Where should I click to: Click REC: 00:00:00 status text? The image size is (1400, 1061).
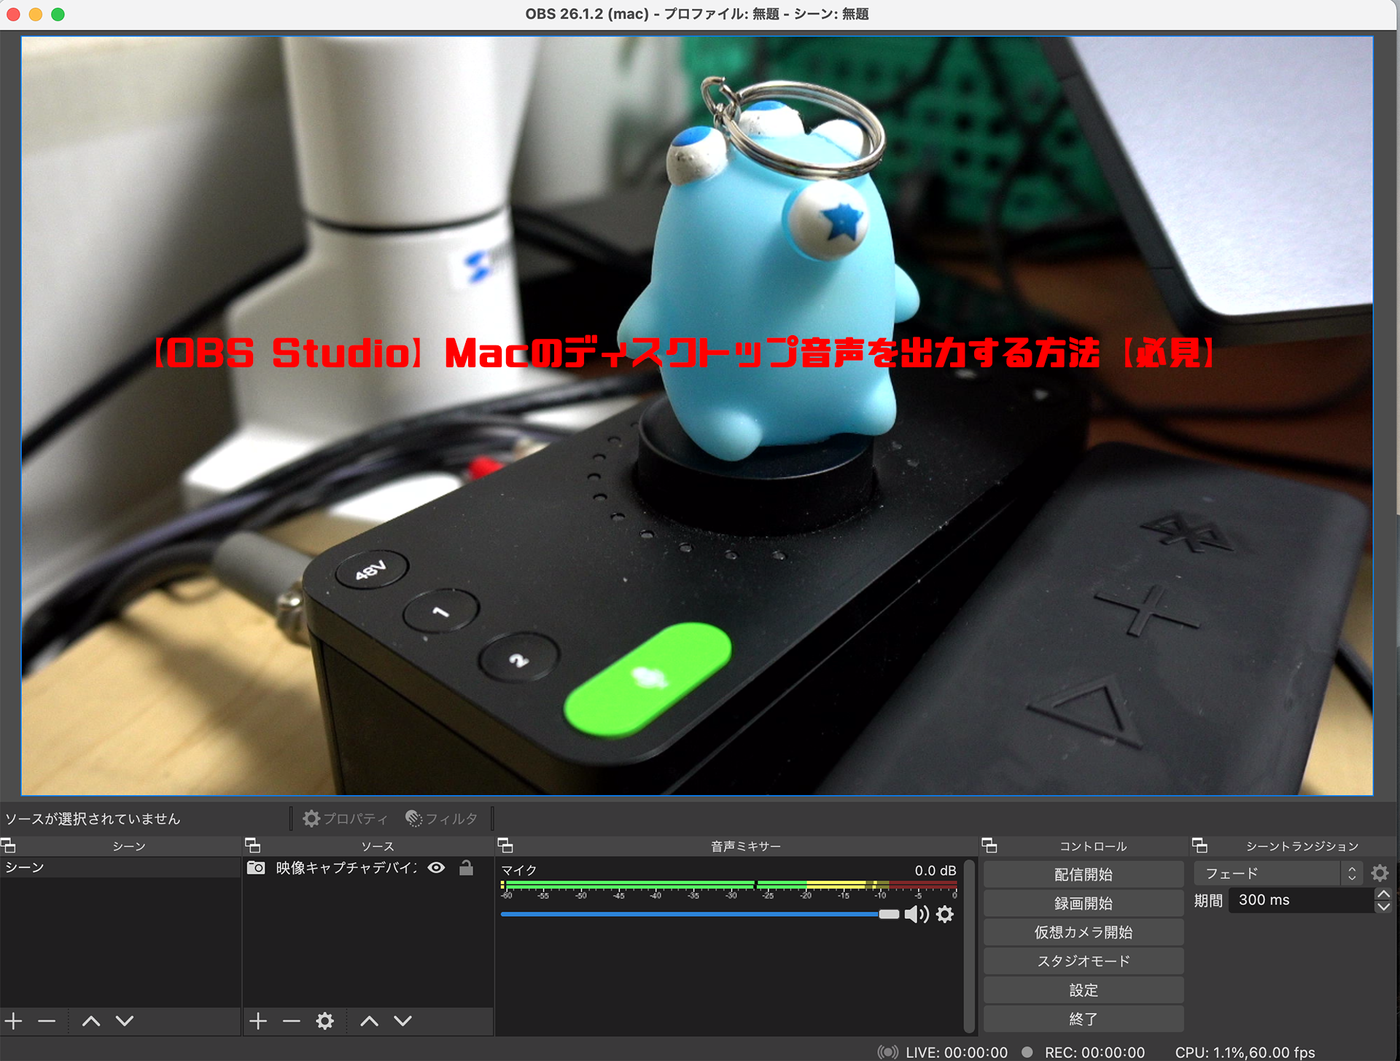coord(1094,1052)
